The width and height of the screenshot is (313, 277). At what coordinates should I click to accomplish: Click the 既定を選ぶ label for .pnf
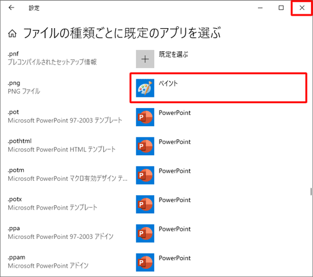point(173,54)
